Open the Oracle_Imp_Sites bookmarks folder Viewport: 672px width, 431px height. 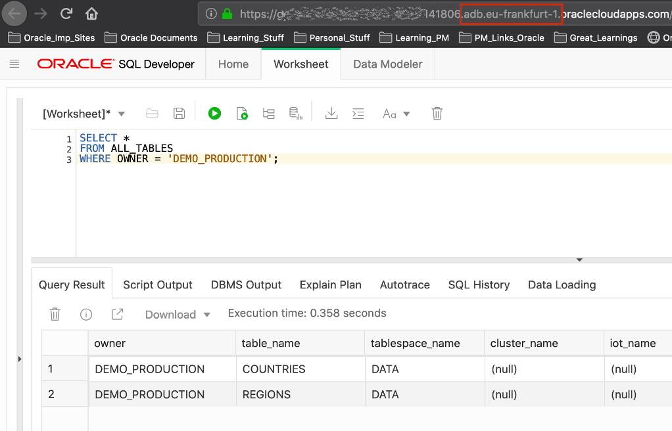tap(51, 37)
